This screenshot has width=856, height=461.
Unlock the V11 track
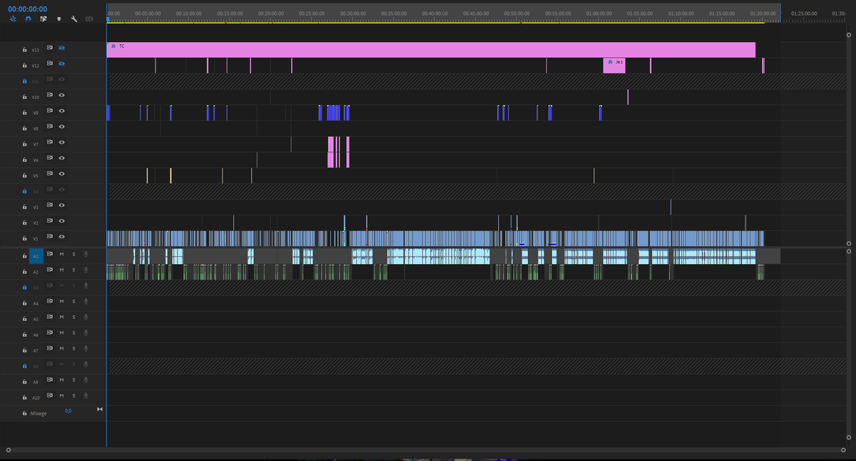coord(25,81)
